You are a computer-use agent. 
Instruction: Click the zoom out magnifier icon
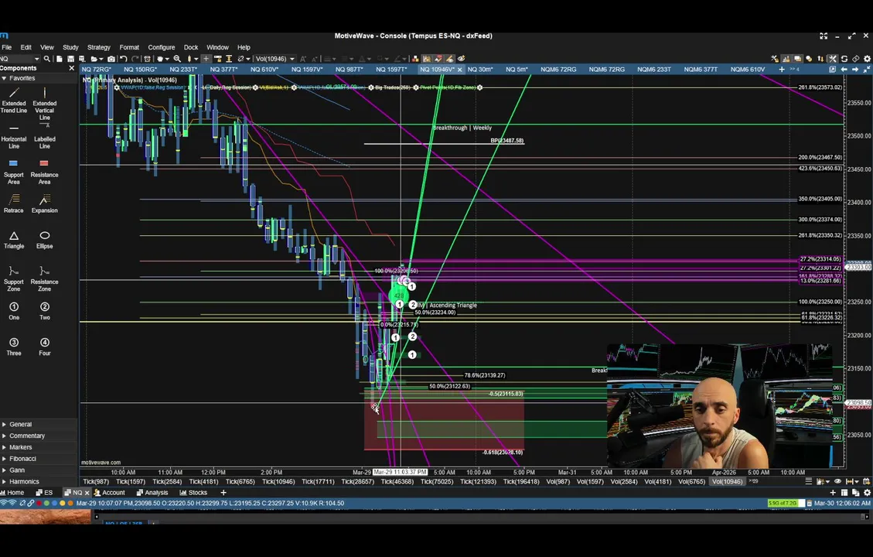tap(177, 59)
